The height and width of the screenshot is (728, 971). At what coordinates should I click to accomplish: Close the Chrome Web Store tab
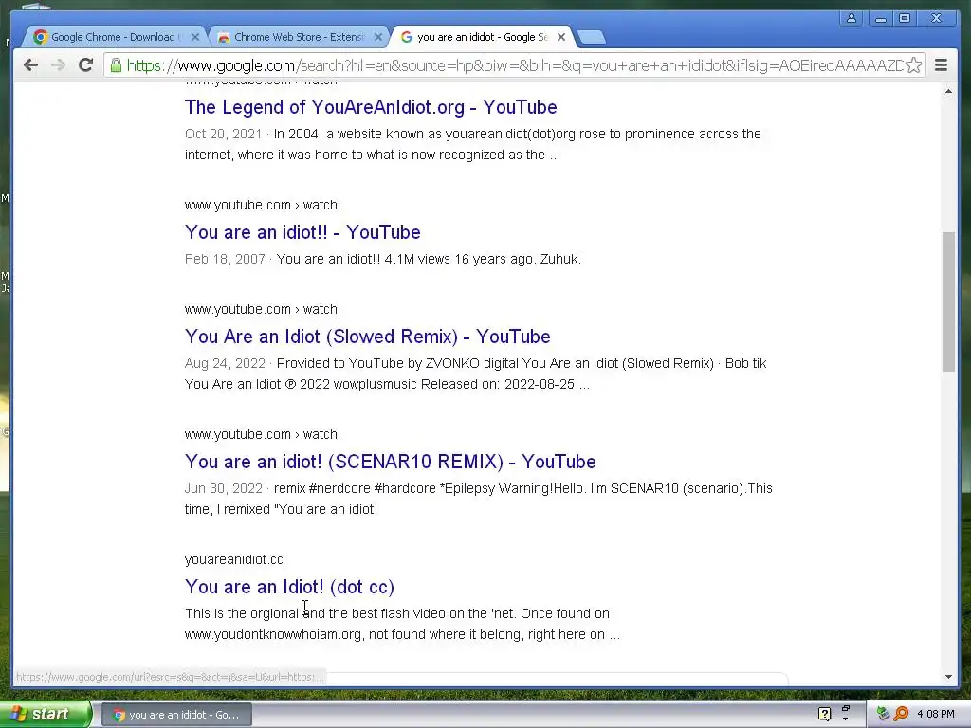[x=378, y=37]
